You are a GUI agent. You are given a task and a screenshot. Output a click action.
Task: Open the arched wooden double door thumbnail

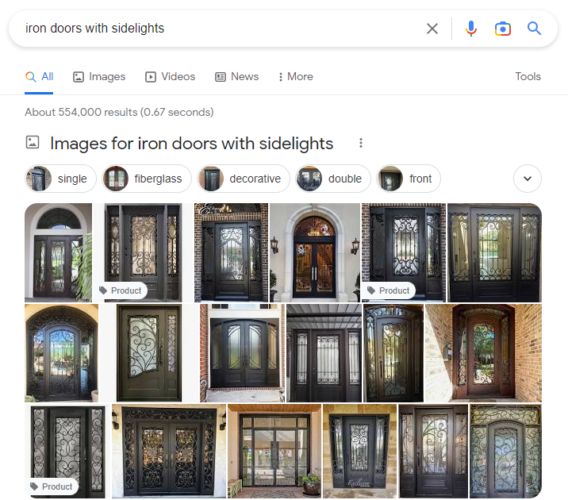[315, 252]
